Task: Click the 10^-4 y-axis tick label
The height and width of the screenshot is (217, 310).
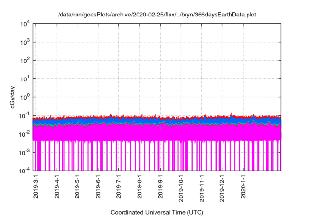Action: click(x=24, y=170)
